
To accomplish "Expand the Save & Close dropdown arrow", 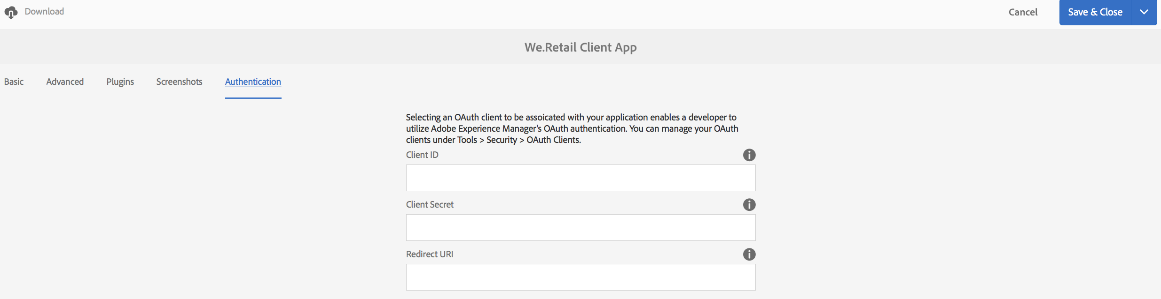I will [x=1144, y=12].
